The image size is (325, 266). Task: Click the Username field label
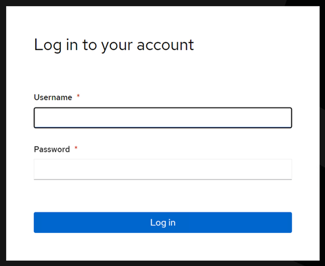(x=53, y=97)
